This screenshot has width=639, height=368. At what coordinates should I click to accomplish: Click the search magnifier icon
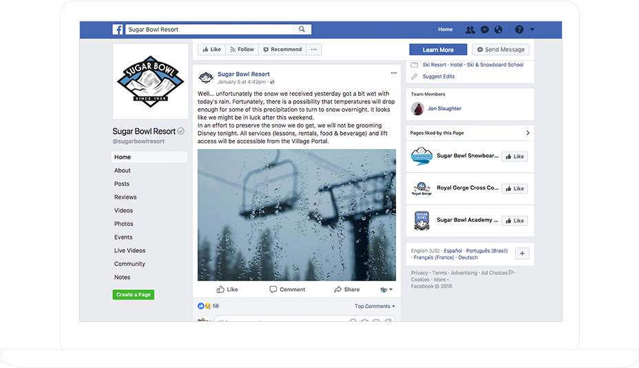302,30
